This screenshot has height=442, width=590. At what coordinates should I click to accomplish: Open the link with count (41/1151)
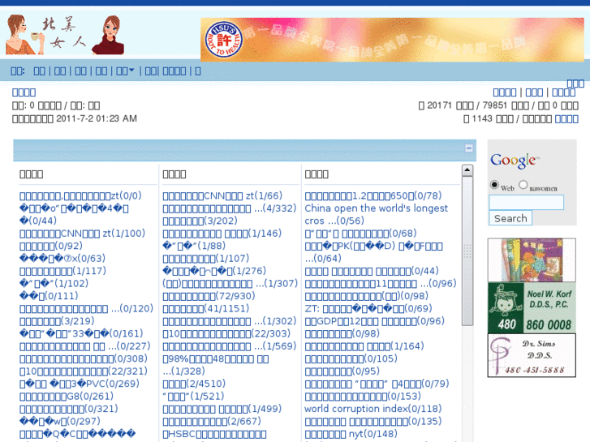pos(206,308)
